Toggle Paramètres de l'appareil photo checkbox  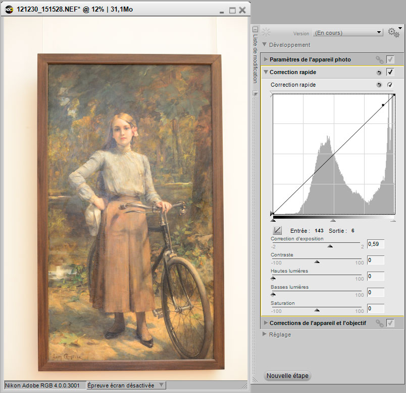(x=390, y=59)
